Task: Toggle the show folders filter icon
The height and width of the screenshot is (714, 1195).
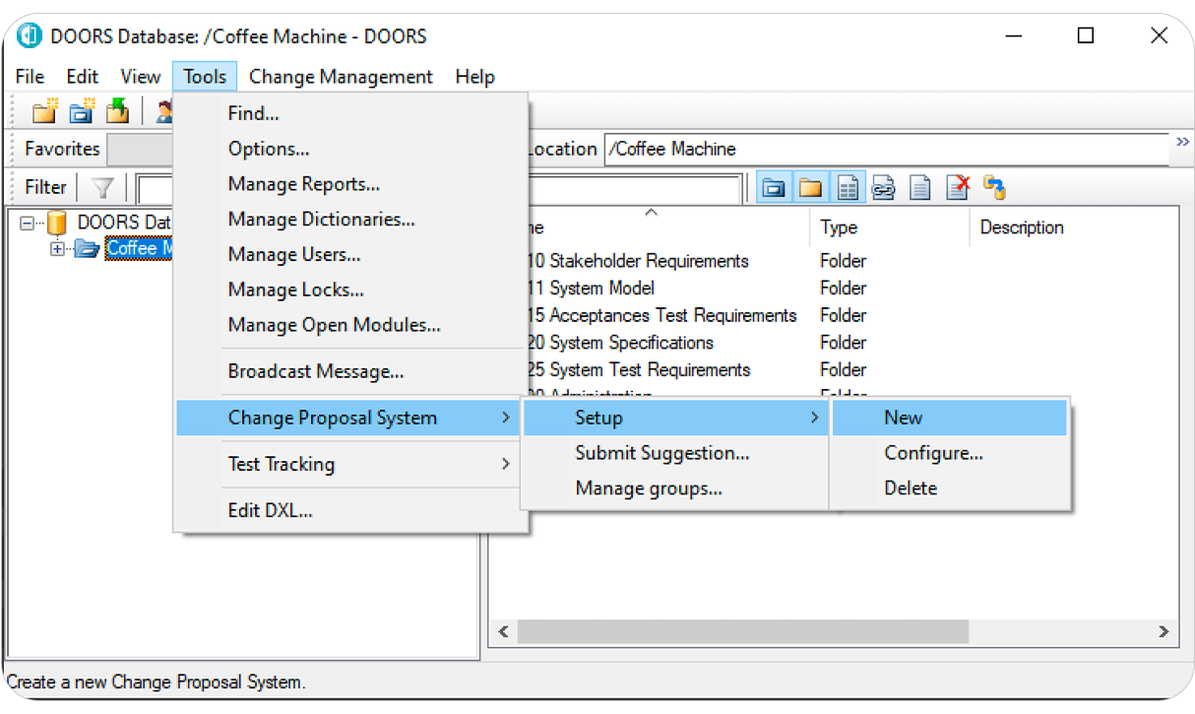Action: click(810, 187)
